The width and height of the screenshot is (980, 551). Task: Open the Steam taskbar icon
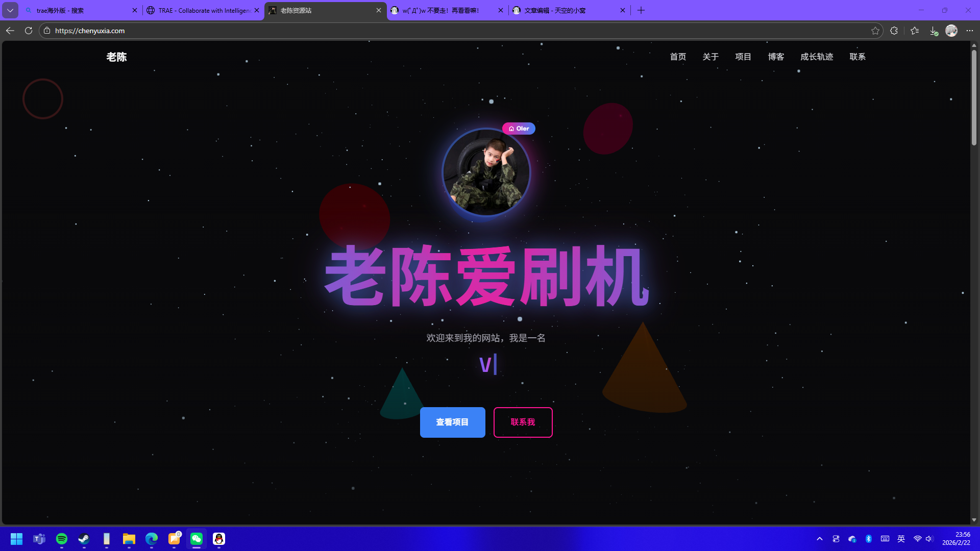point(84,539)
